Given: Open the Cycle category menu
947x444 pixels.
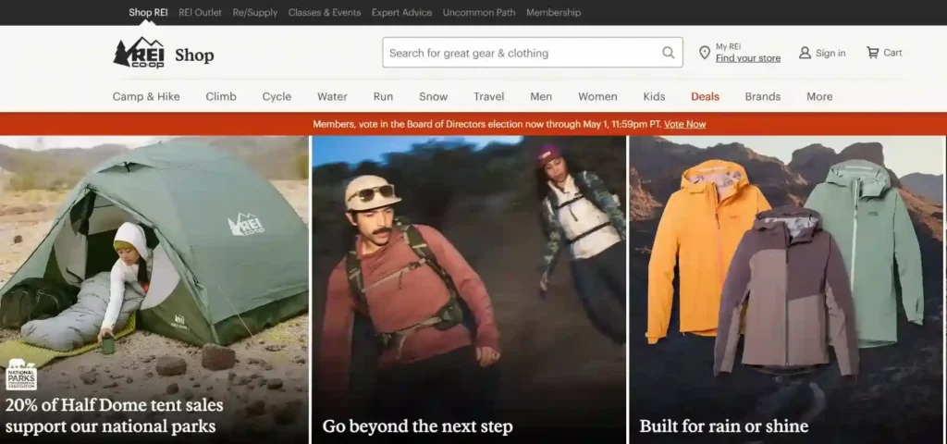Looking at the screenshot, I should click(277, 96).
